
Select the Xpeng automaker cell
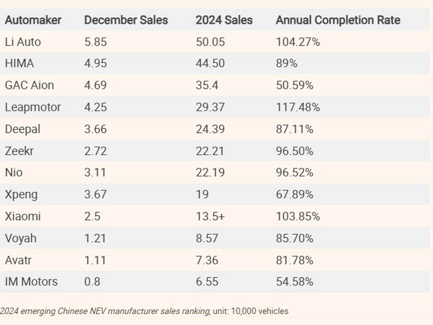(x=21, y=194)
